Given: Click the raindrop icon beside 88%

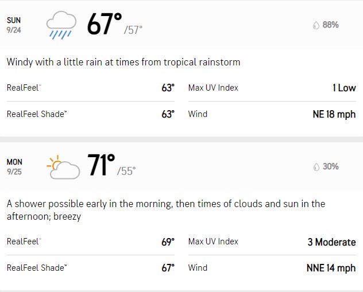Looking at the screenshot, I should pyautogui.click(x=316, y=25).
